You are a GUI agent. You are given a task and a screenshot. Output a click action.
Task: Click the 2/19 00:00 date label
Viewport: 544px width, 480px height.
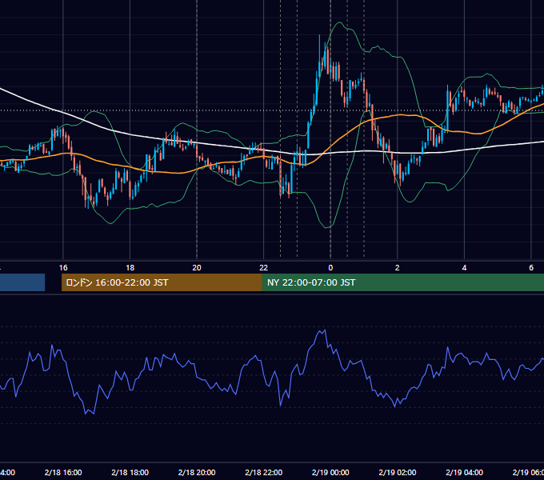(x=330, y=472)
